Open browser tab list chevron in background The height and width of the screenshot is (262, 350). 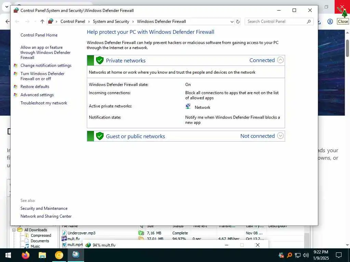point(7,7)
